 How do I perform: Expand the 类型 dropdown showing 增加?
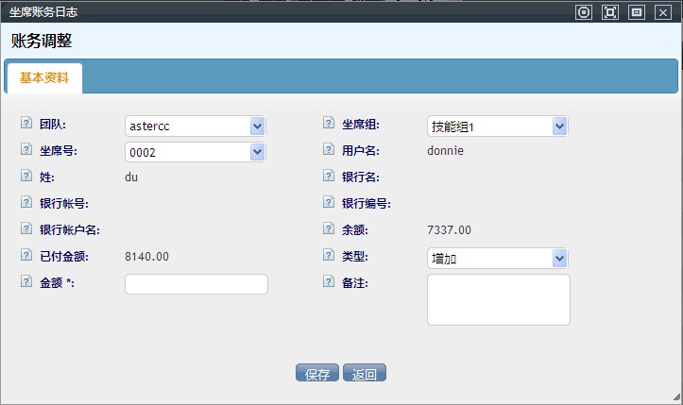click(498, 258)
